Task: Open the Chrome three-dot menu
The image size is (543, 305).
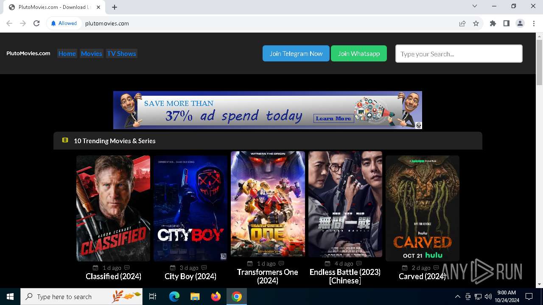Action: [x=533, y=23]
